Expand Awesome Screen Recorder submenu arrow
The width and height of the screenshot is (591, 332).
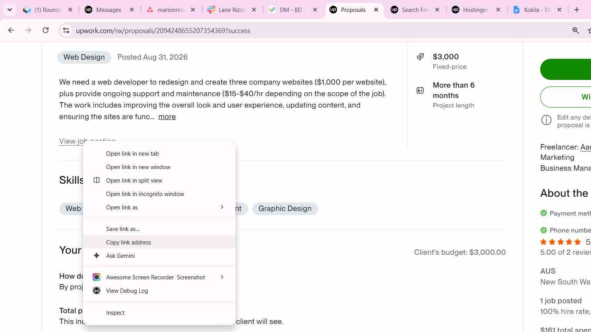(222, 277)
